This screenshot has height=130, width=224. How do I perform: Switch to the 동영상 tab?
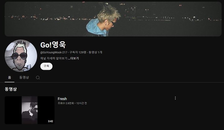(x=24, y=77)
